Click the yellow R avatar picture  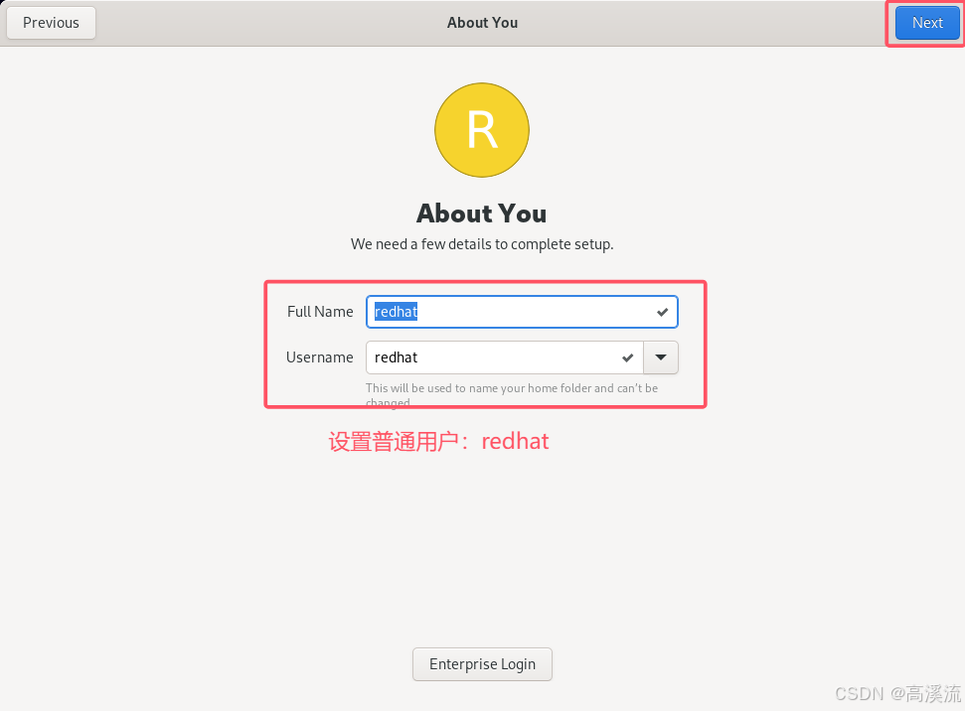(x=482, y=130)
